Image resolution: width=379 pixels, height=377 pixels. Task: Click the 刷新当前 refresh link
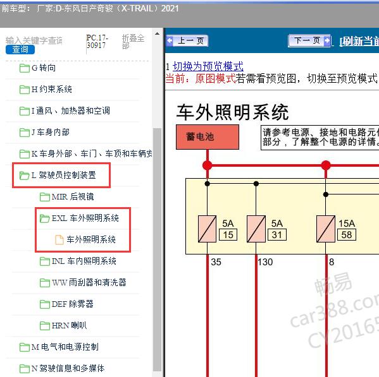pyautogui.click(x=359, y=41)
